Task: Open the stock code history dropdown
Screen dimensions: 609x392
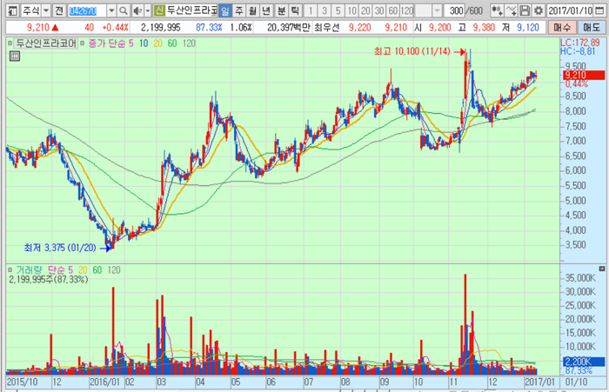Action: [112, 10]
